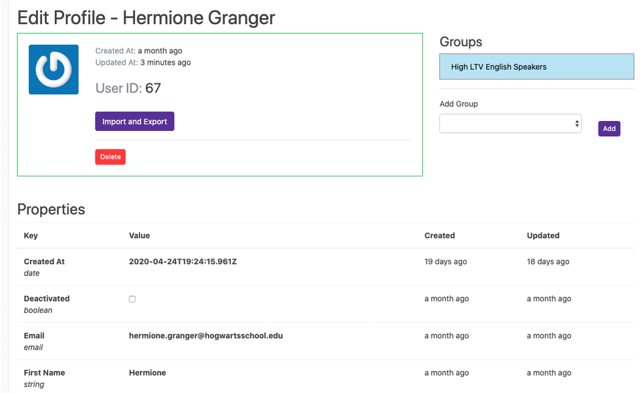This screenshot has width=642, height=393.
Task: Click the profile avatar power icon
Action: click(53, 70)
